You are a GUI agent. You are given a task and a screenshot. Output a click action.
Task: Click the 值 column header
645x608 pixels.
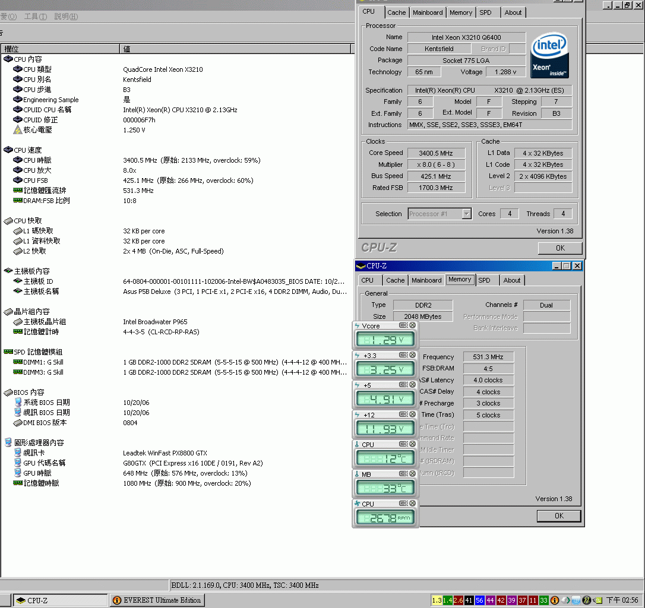tap(235, 49)
